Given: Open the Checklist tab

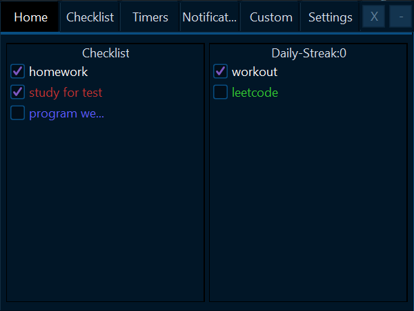Looking at the screenshot, I should [x=90, y=17].
